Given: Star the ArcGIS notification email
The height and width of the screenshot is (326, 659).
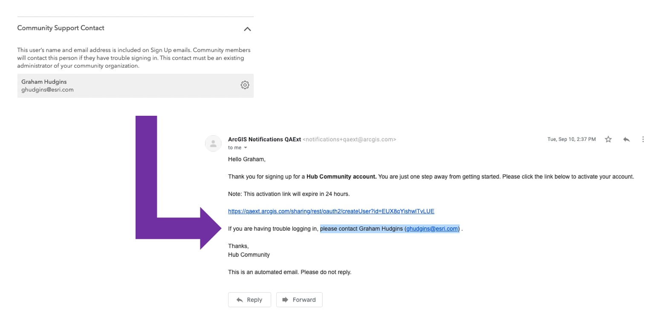Looking at the screenshot, I should pos(609,139).
